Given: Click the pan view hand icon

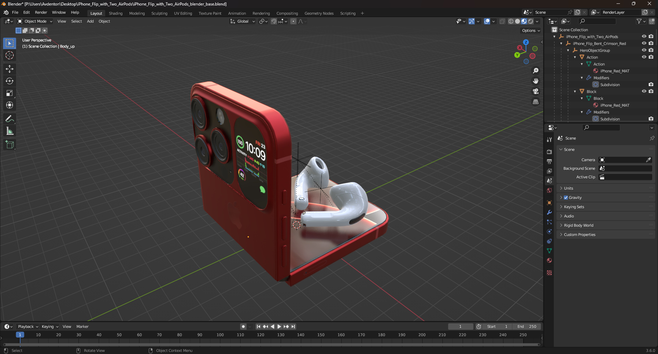Looking at the screenshot, I should (536, 81).
